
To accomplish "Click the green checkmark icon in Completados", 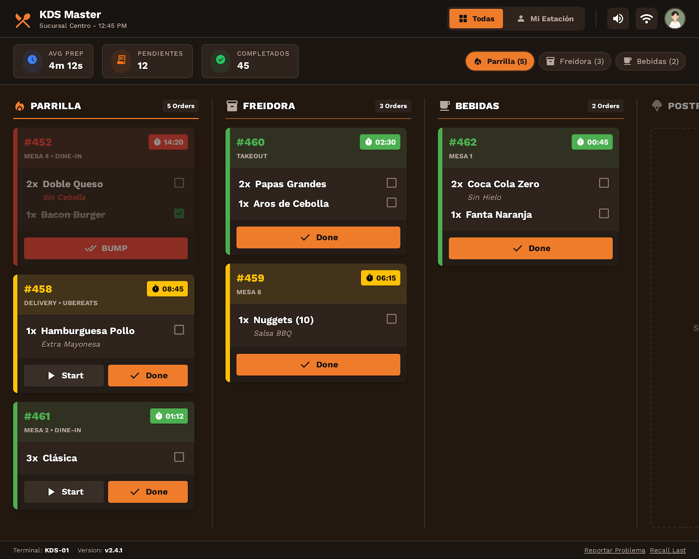I will 221,60.
